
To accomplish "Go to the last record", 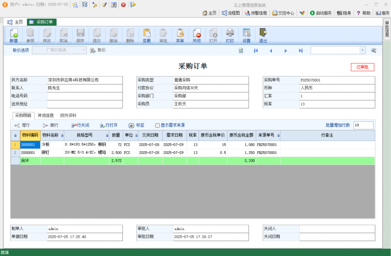I will [301, 51].
